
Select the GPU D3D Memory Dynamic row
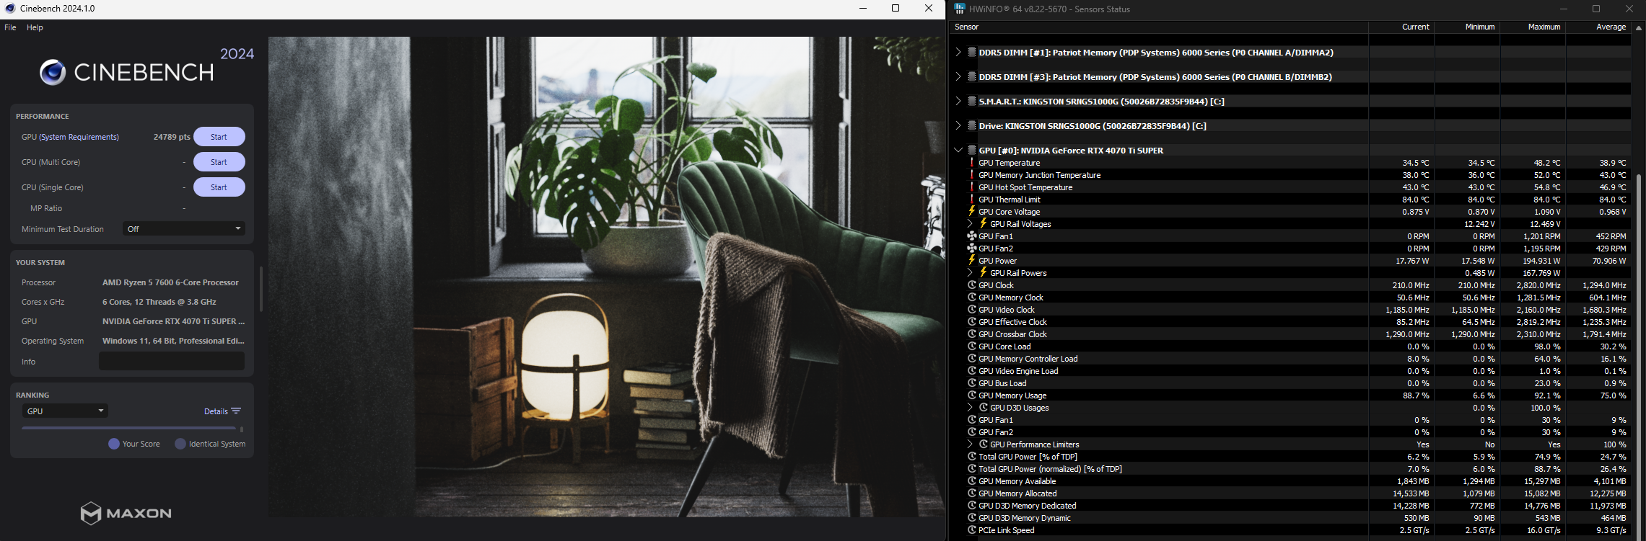pyautogui.click(x=1290, y=518)
